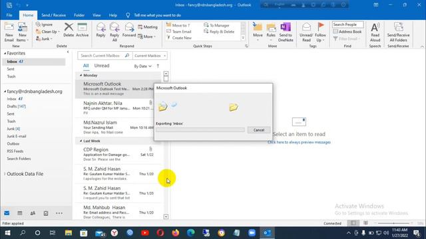Select the Team Email quick step
The width and height of the screenshot is (426, 239).
[x=179, y=31]
